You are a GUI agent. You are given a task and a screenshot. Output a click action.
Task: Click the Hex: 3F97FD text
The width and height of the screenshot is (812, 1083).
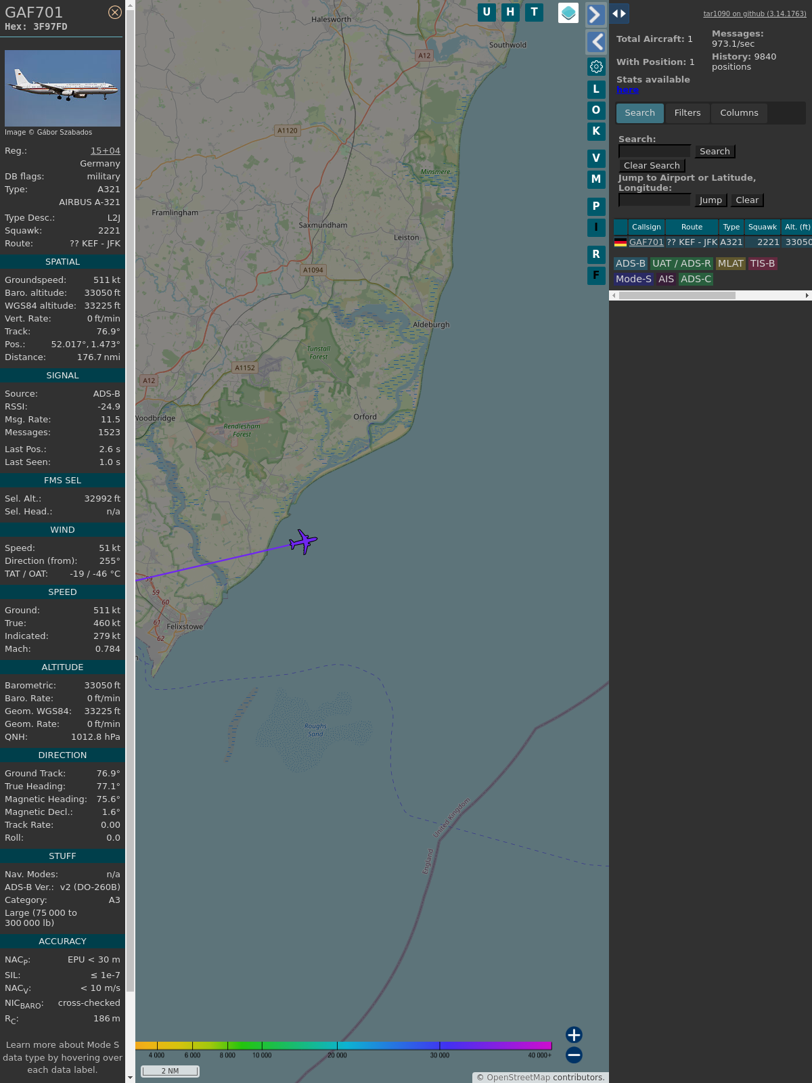36,27
